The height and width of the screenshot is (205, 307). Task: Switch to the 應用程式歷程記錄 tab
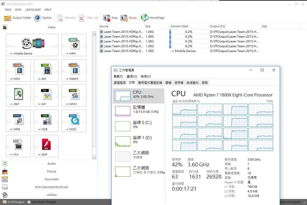coord(150,83)
